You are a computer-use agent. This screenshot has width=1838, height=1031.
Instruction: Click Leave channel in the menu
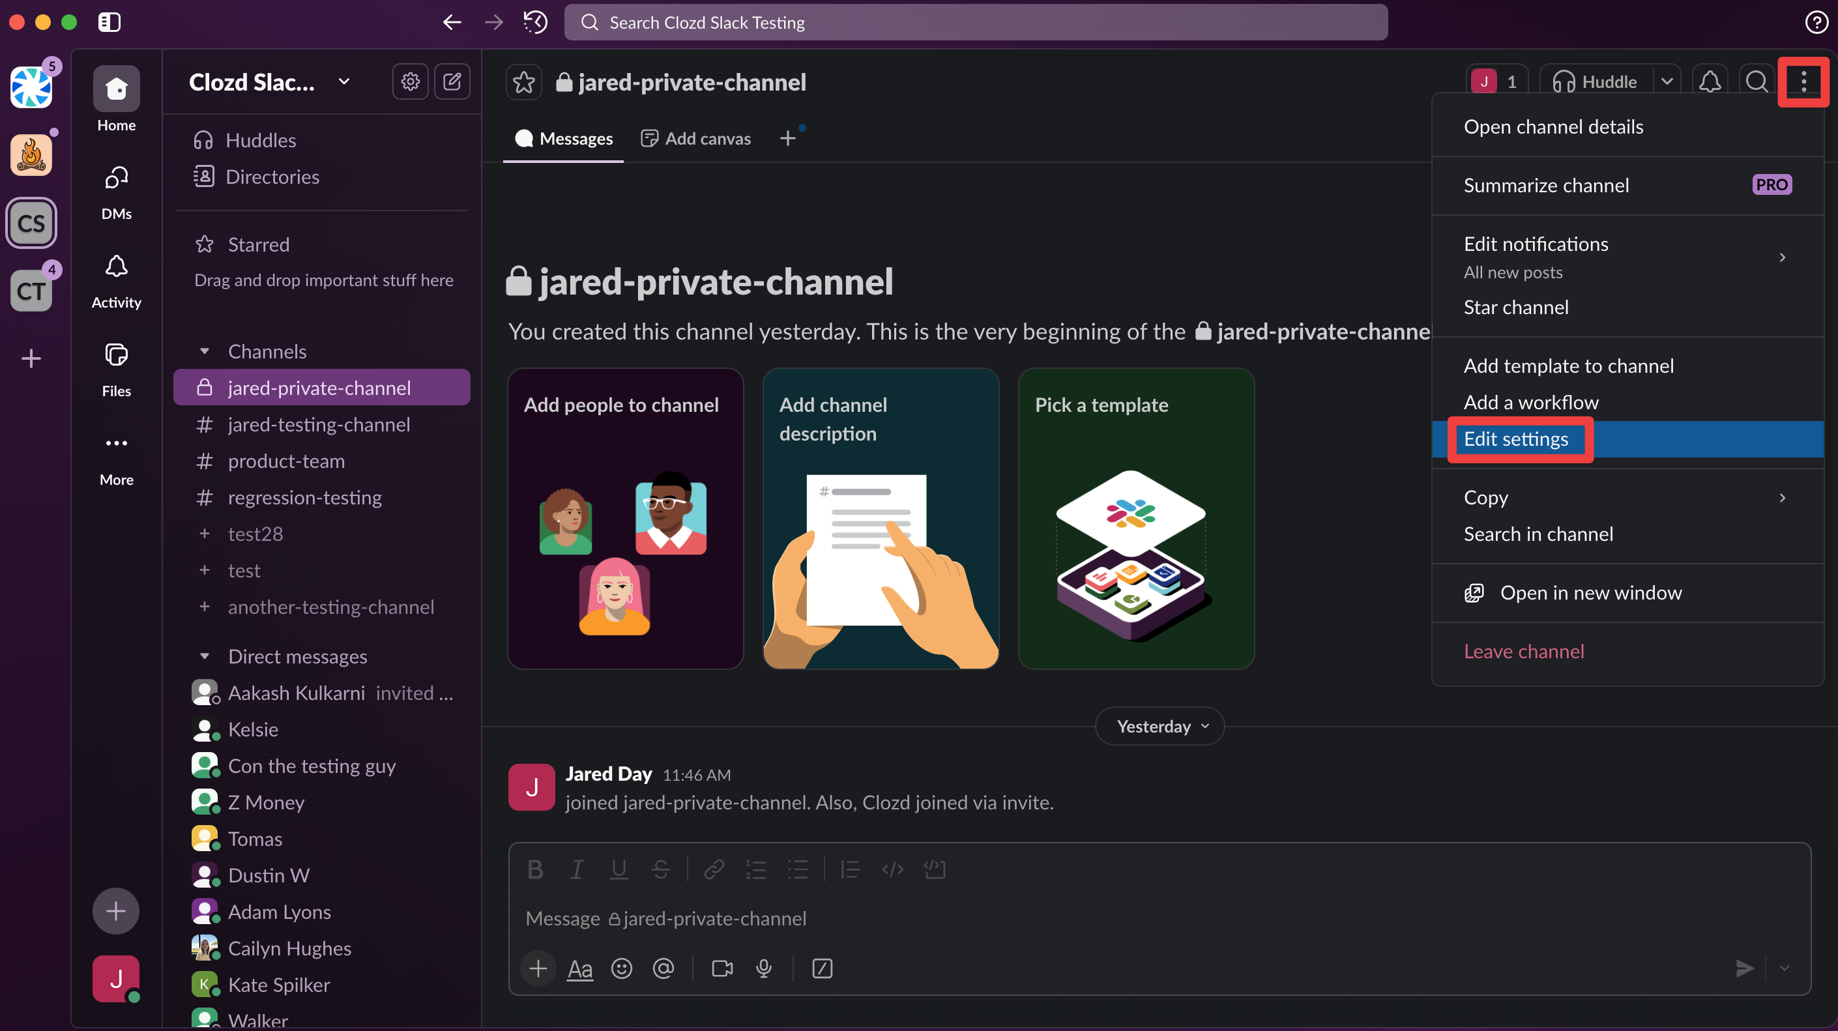(1523, 652)
